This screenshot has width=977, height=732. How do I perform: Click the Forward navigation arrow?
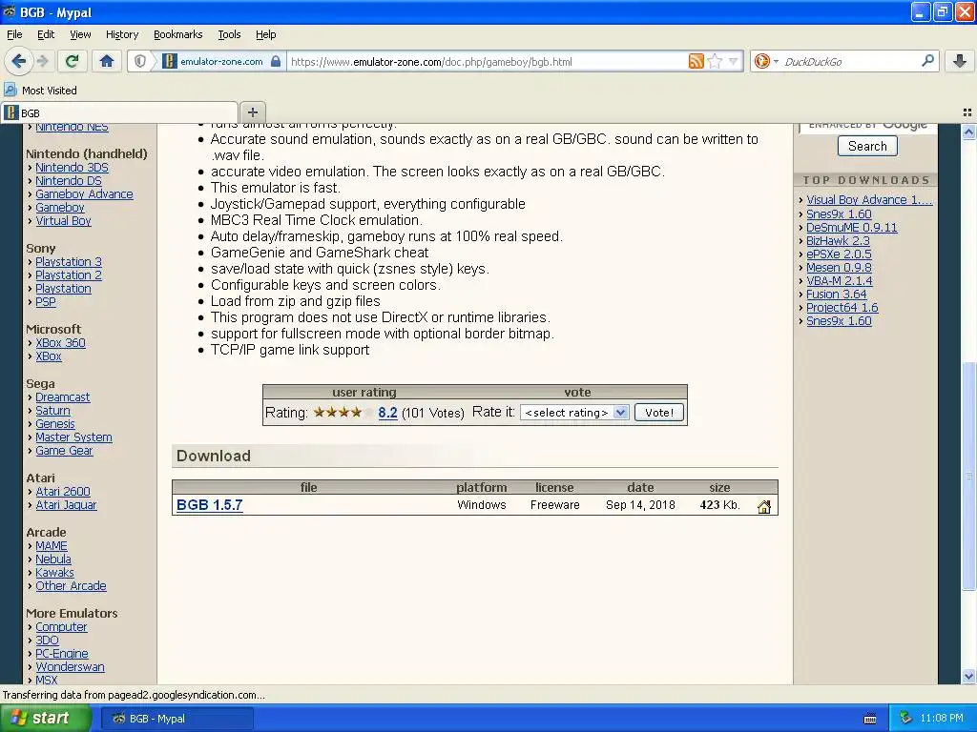coord(42,61)
